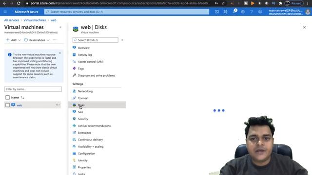Viewport: 312px width, 175px height.
Task: Click the browser address bar URL
Action: pyautogui.click(x=120, y=3)
